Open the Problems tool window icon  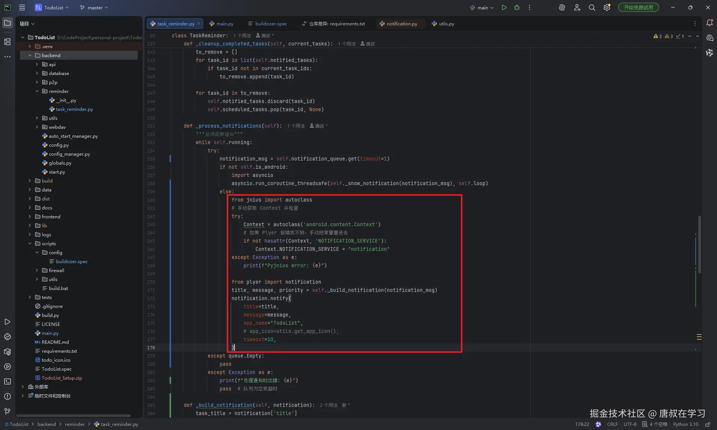(7, 396)
